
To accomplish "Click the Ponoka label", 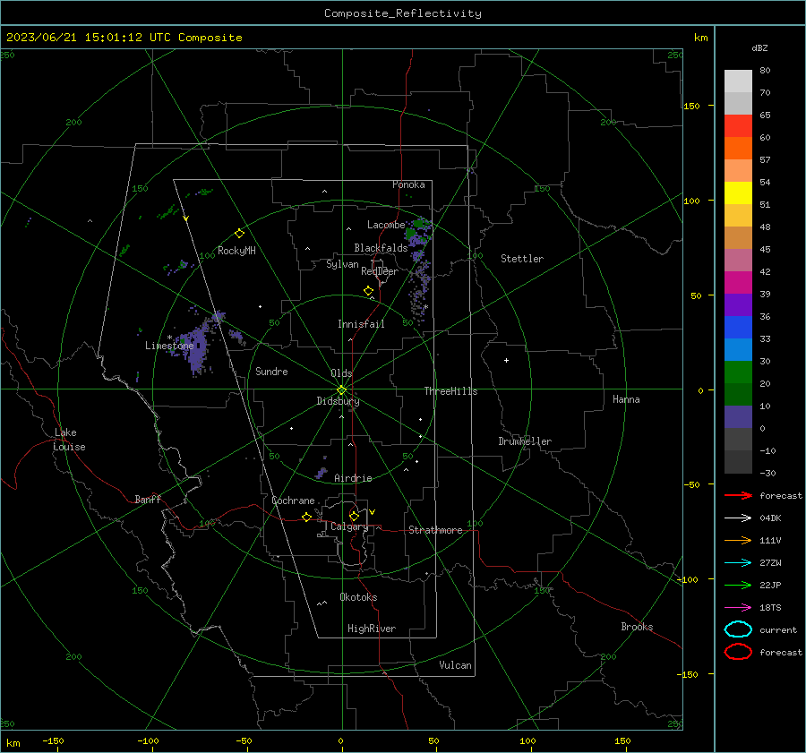I will pos(408,184).
